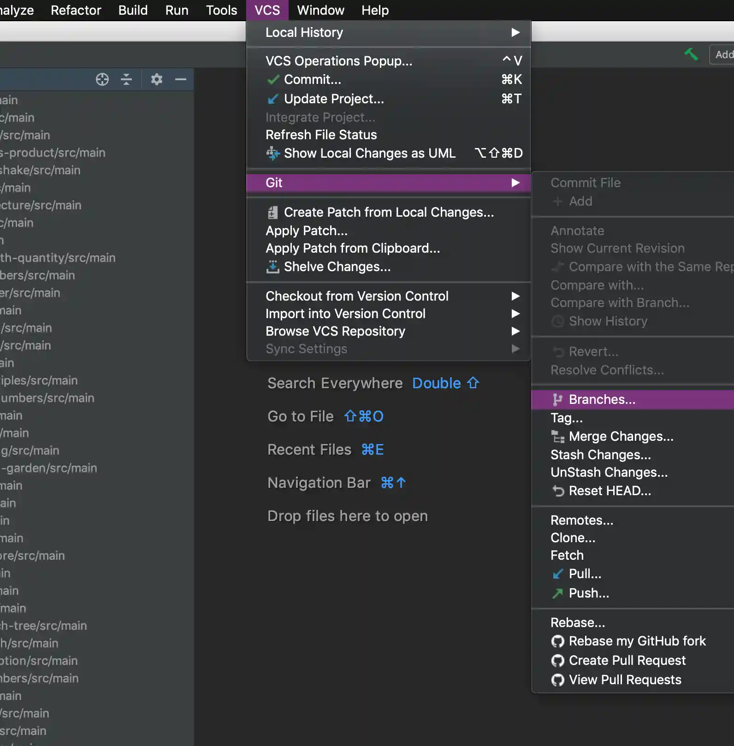Select th-quantity/src/main in project tree
The height and width of the screenshot is (746, 734).
[x=58, y=258]
